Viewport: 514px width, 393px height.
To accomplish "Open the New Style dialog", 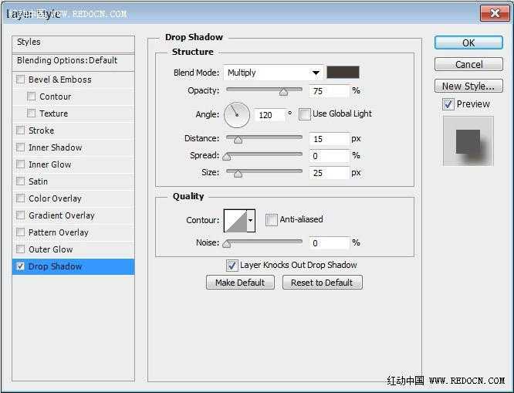I will pos(468,86).
